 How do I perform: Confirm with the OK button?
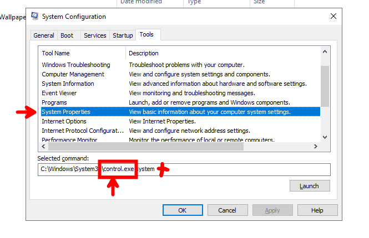point(183,210)
